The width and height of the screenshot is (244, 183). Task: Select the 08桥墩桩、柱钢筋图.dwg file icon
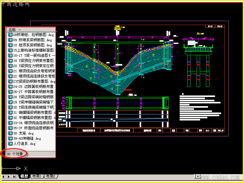point(10,35)
